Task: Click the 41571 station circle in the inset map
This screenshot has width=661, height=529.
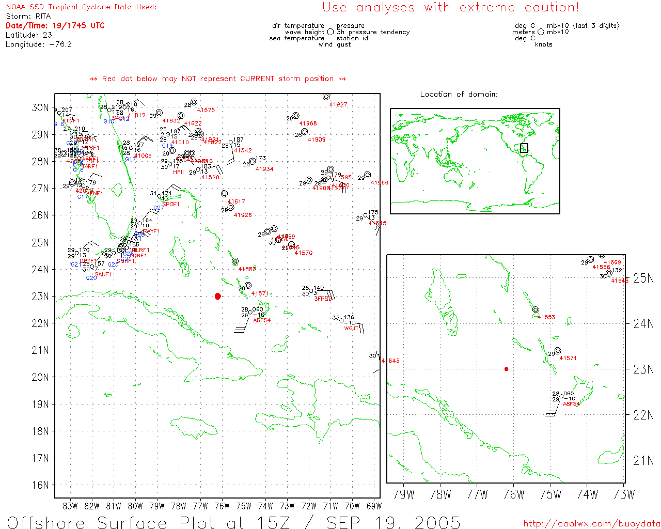Action: click(x=558, y=351)
